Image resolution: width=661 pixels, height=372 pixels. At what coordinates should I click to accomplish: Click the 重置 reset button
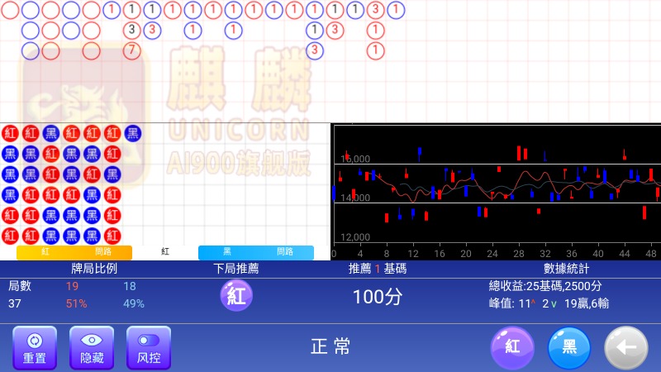(35, 347)
